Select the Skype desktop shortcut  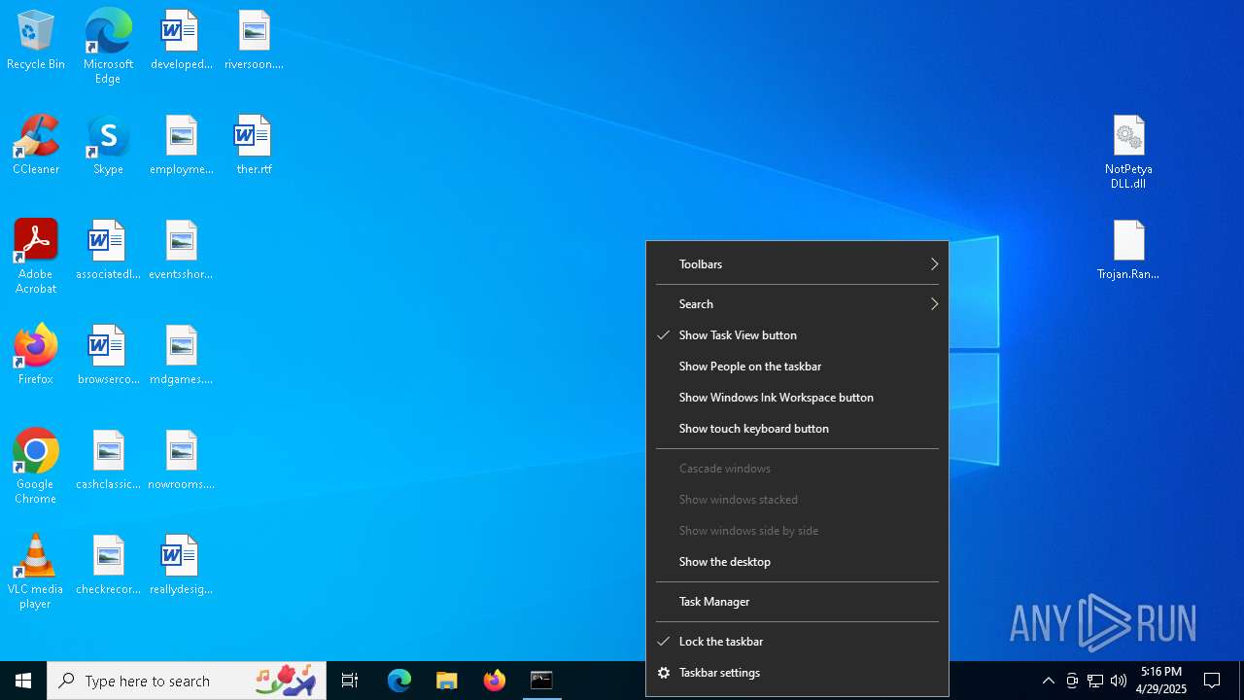tap(108, 146)
